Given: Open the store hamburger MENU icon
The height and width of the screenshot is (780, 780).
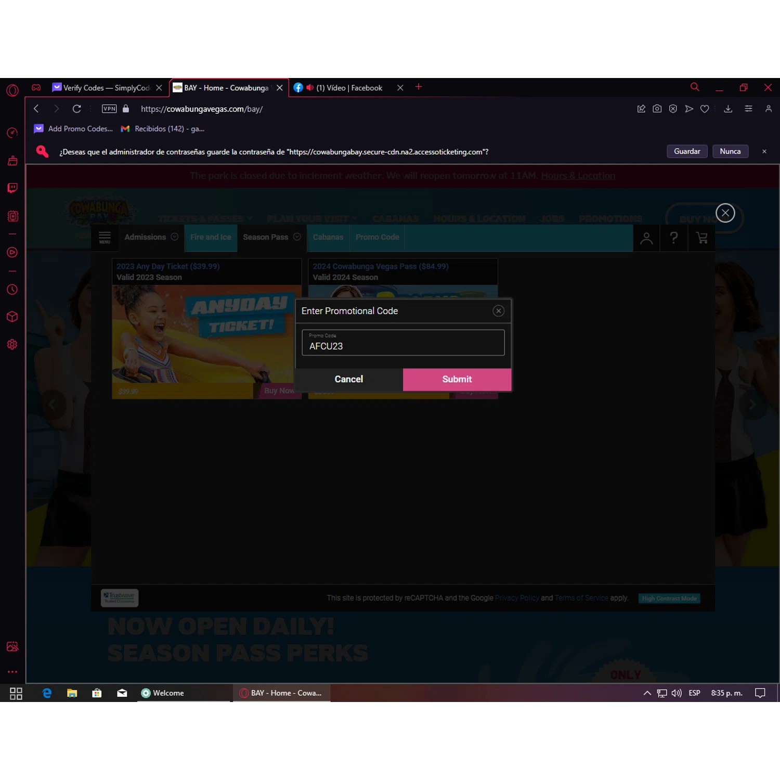Looking at the screenshot, I should pyautogui.click(x=105, y=238).
